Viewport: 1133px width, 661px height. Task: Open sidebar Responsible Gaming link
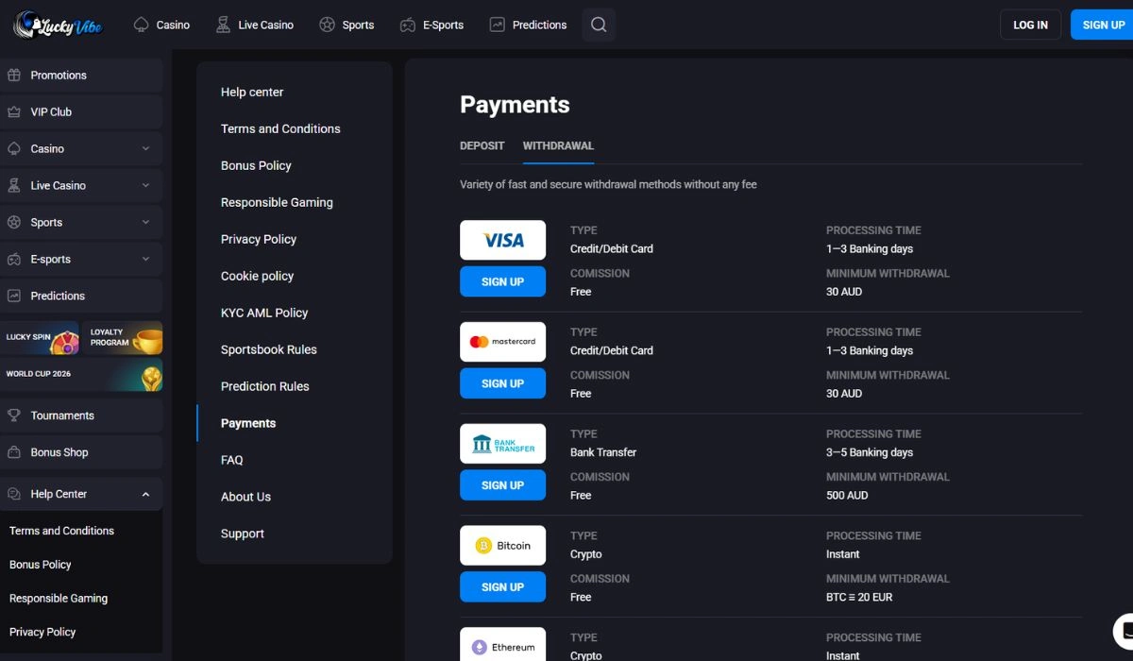pyautogui.click(x=59, y=599)
